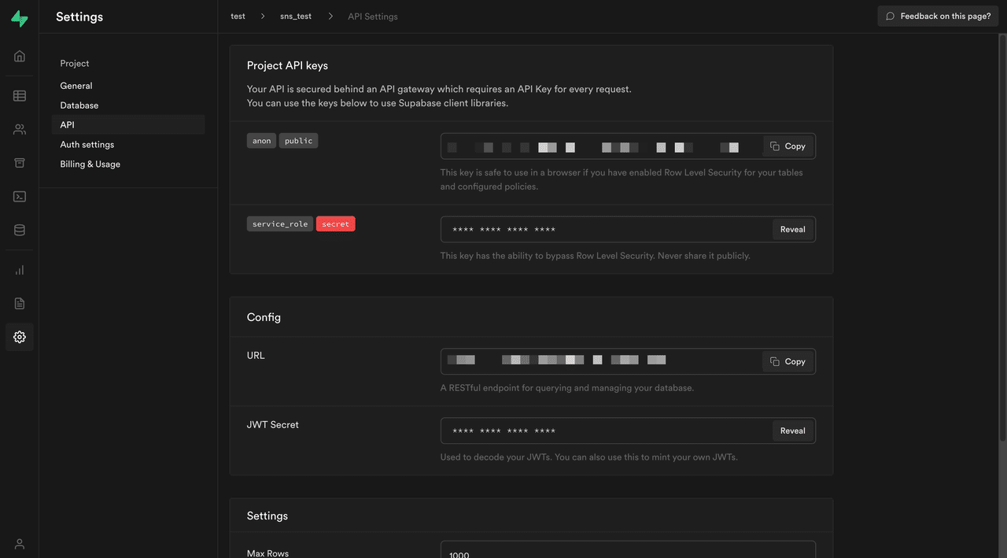Select General in the Project settings menu
Viewport: 1007px width, 558px height.
(76, 86)
